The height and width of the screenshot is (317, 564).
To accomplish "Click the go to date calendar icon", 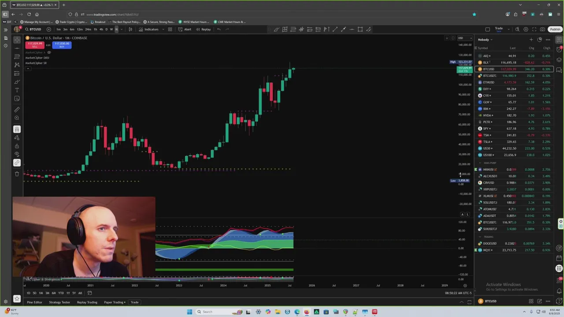I will pyautogui.click(x=89, y=293).
